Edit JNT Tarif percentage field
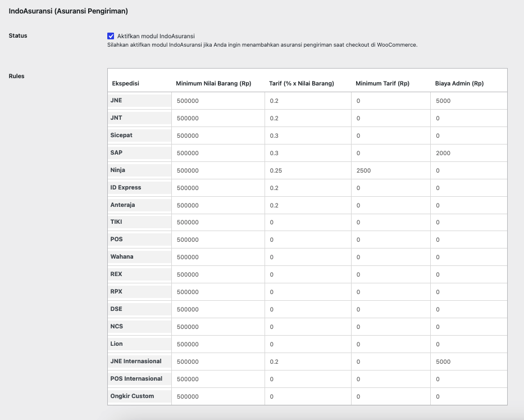The height and width of the screenshot is (420, 524). click(308, 118)
